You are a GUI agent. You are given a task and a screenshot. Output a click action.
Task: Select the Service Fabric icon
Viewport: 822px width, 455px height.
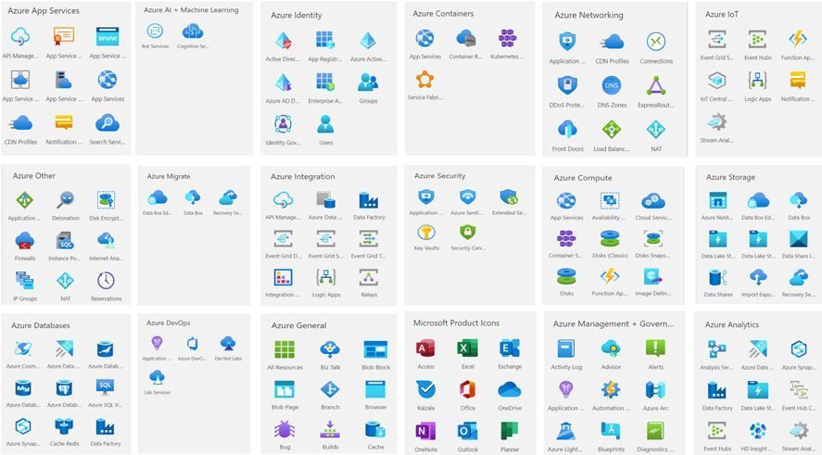point(424,80)
